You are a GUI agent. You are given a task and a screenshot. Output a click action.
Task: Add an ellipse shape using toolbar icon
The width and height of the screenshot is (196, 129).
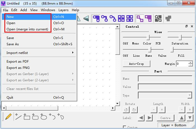tap(44, 117)
